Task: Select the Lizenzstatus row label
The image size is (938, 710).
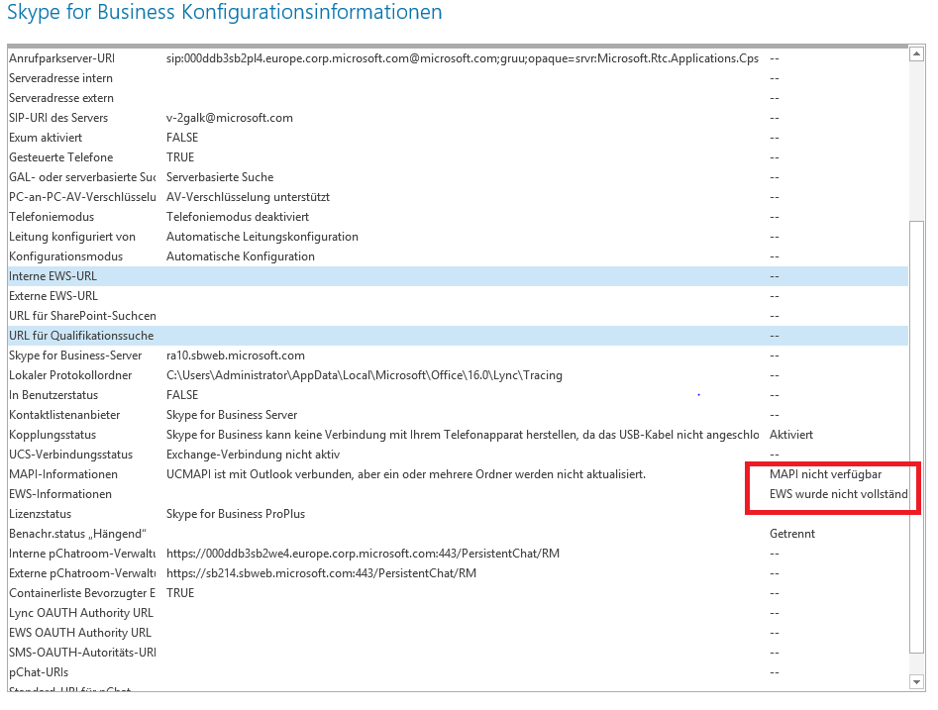Action: point(40,513)
